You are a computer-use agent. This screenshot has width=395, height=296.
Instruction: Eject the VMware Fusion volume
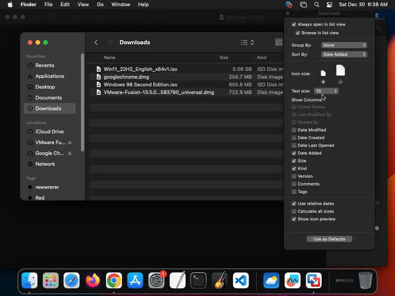[70, 143]
